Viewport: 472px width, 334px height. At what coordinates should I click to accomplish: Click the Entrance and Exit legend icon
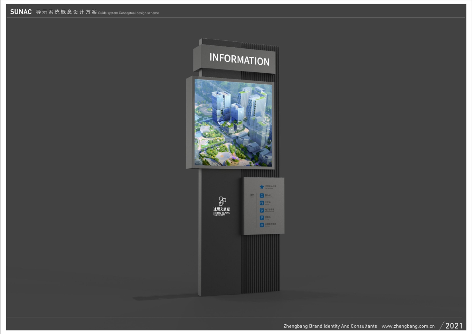[262, 195]
